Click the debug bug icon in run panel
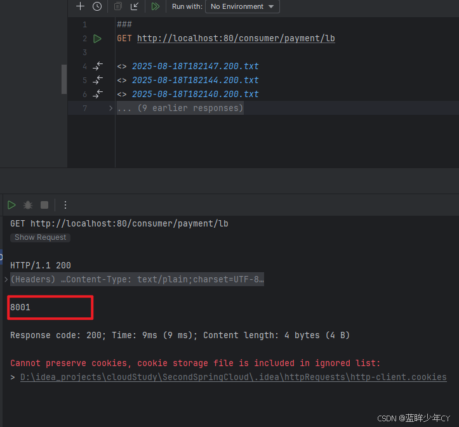Viewport: 459px width, 427px height. tap(28, 205)
